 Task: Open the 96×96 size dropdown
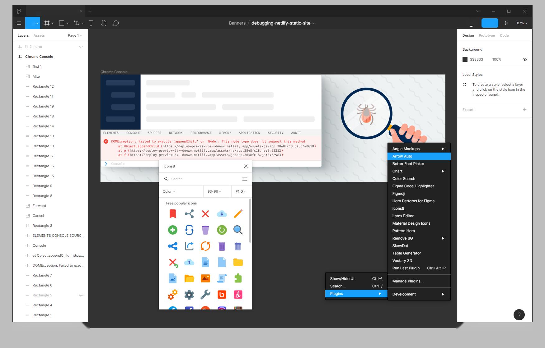point(214,191)
